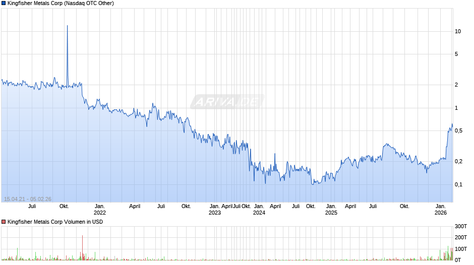Click the price axis label '5'

456,54
